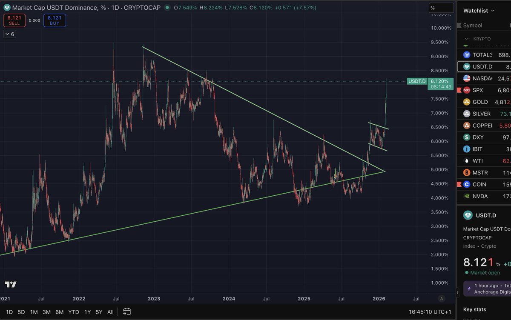511x320 pixels.
Task: Click the 8.120% current price countdown tag
Action: [x=440, y=83]
